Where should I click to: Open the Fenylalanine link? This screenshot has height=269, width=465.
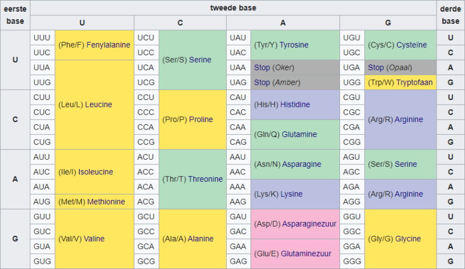point(109,45)
